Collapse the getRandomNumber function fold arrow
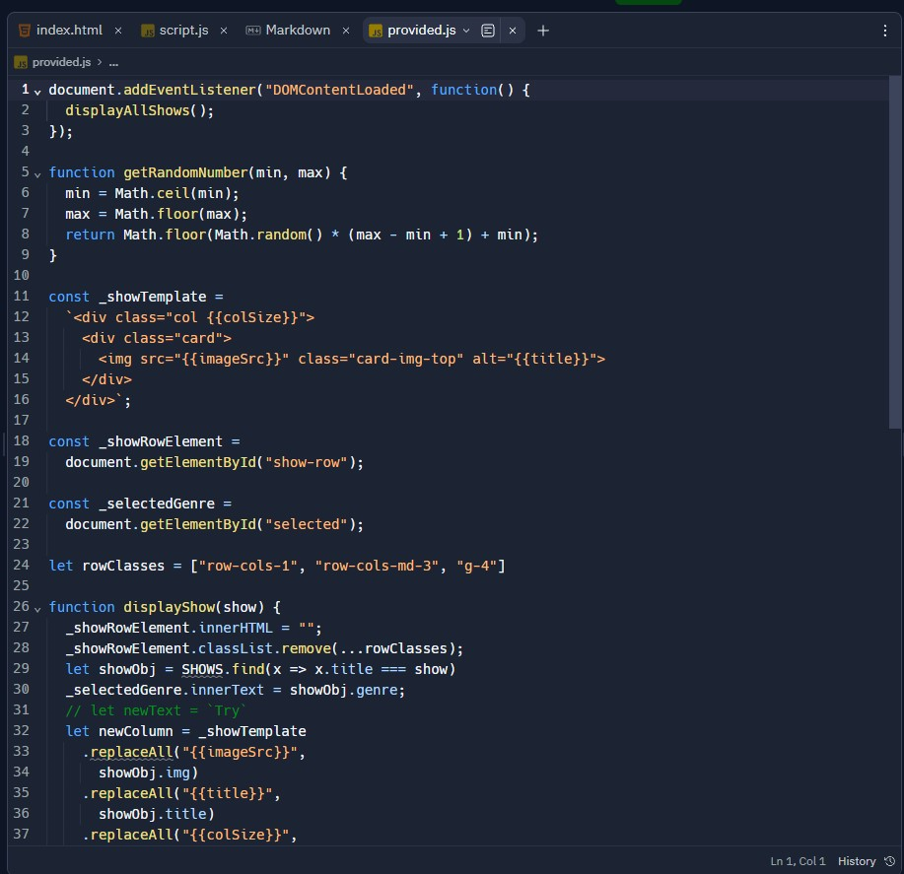This screenshot has height=874, width=904. coord(35,171)
